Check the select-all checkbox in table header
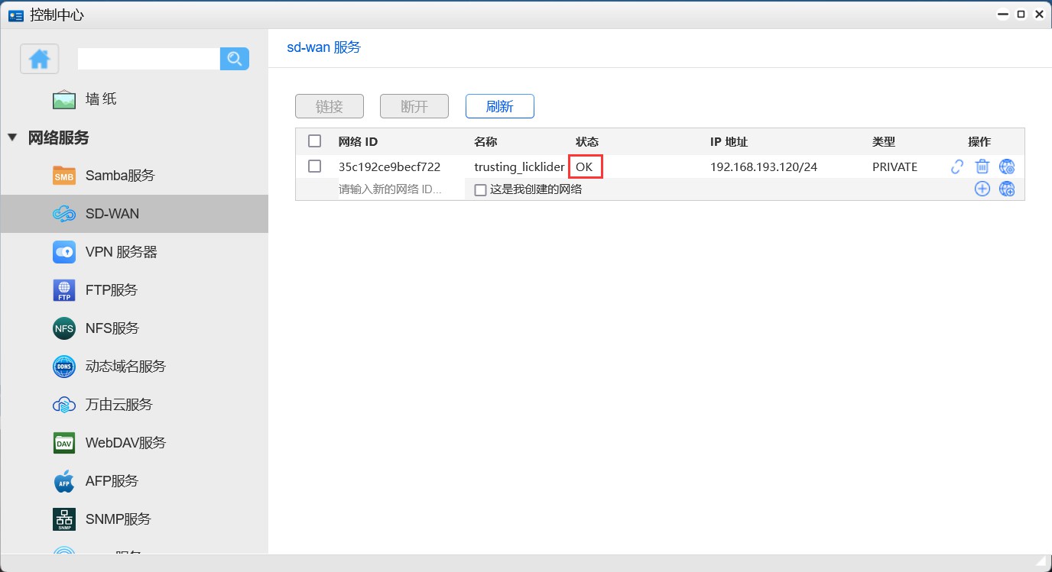 point(316,141)
